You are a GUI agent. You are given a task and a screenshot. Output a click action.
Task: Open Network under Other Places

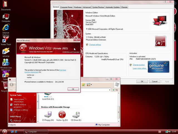tap(17, 121)
